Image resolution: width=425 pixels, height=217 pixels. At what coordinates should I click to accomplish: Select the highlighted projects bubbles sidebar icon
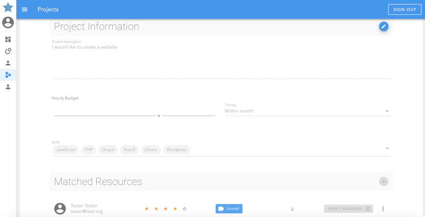pyautogui.click(x=8, y=75)
